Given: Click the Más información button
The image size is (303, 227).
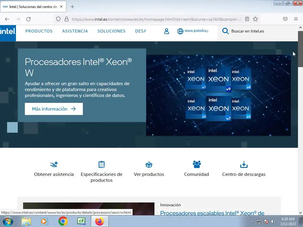Looking at the screenshot, I should [54, 109].
